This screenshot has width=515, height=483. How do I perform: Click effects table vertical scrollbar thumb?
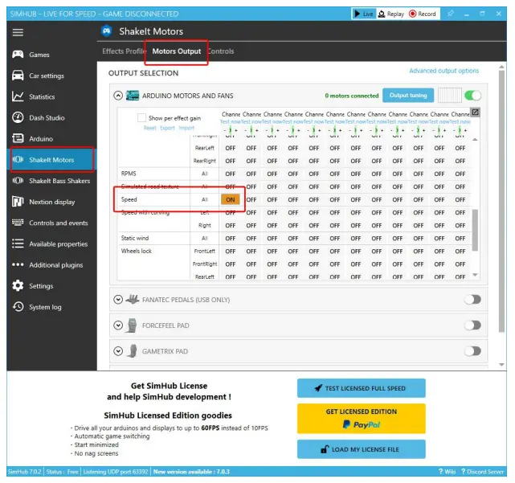475,230
